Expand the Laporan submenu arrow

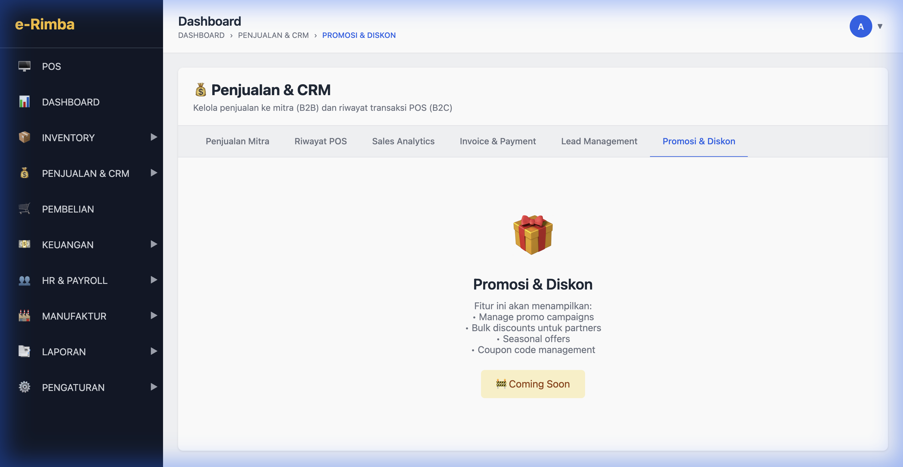point(154,351)
